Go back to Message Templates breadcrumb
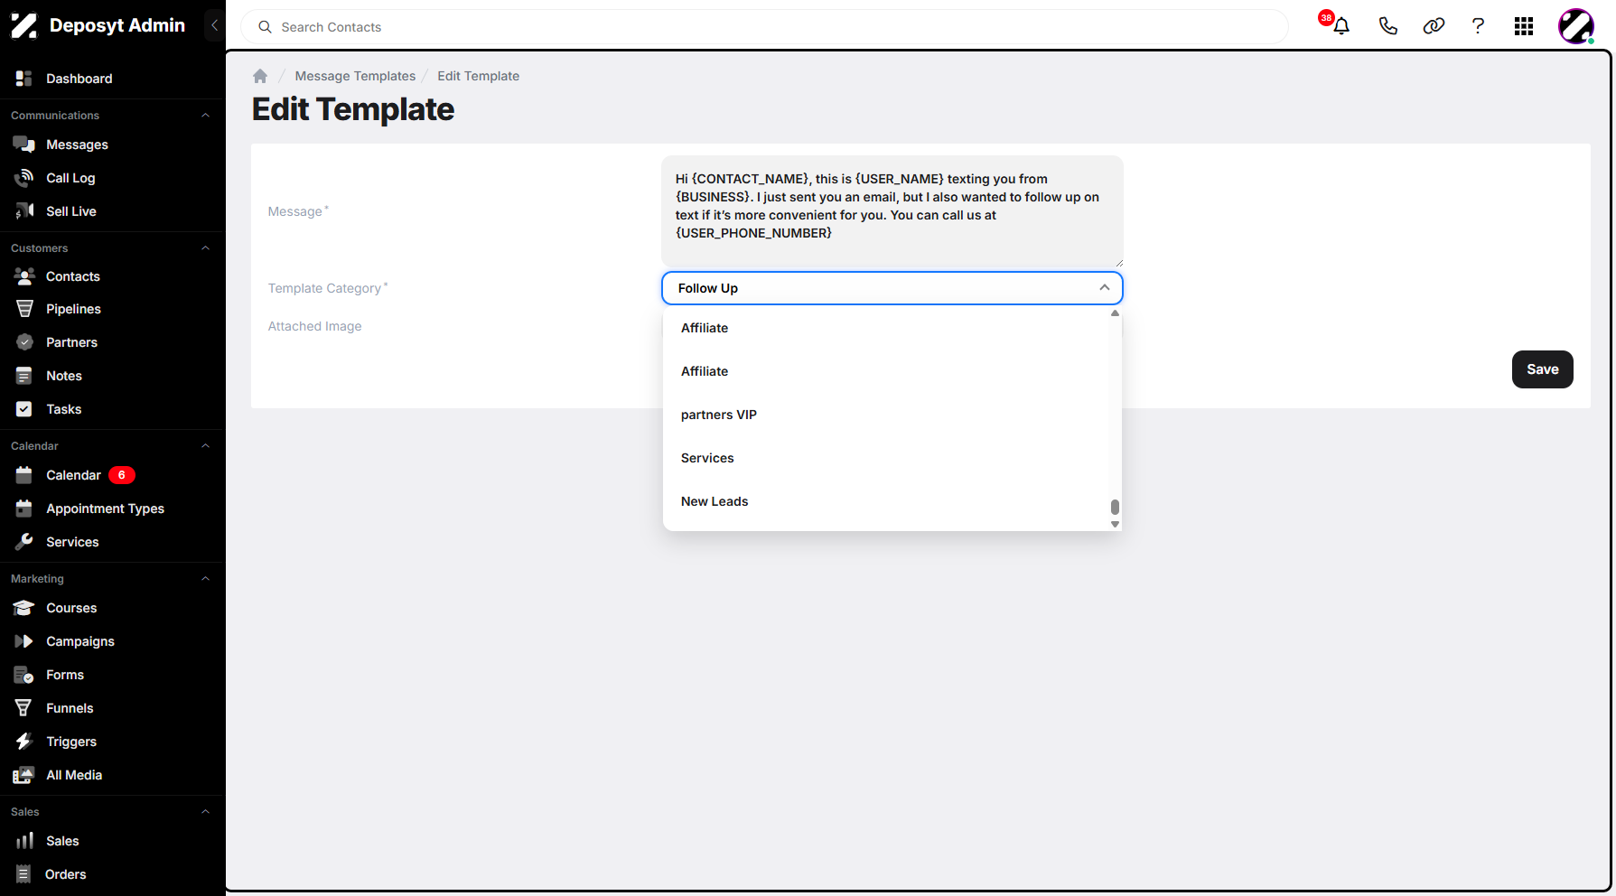This screenshot has width=1616, height=896. pyautogui.click(x=355, y=76)
